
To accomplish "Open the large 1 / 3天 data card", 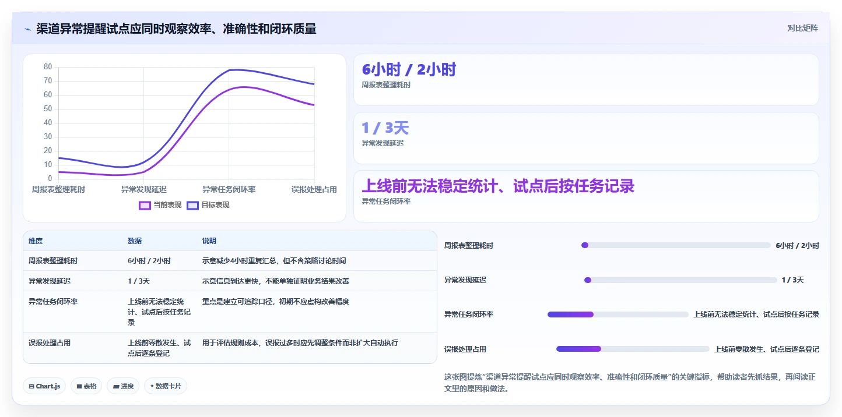I will 586,138.
